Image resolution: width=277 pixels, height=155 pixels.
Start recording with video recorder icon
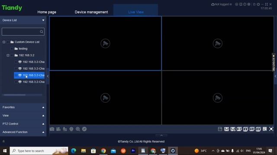pos(58,129)
